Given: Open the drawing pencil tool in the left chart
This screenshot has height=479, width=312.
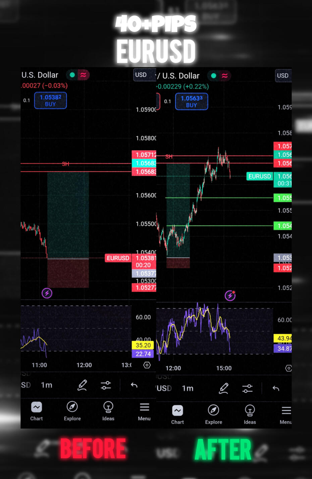Looking at the screenshot, I should pyautogui.click(x=82, y=385).
